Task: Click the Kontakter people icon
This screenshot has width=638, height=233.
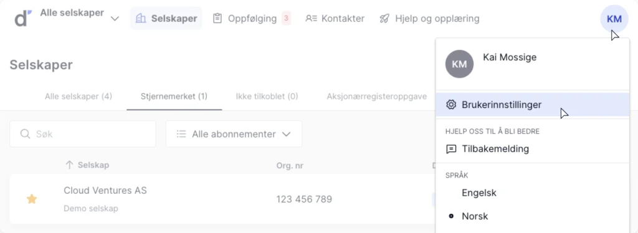Action: 312,18
